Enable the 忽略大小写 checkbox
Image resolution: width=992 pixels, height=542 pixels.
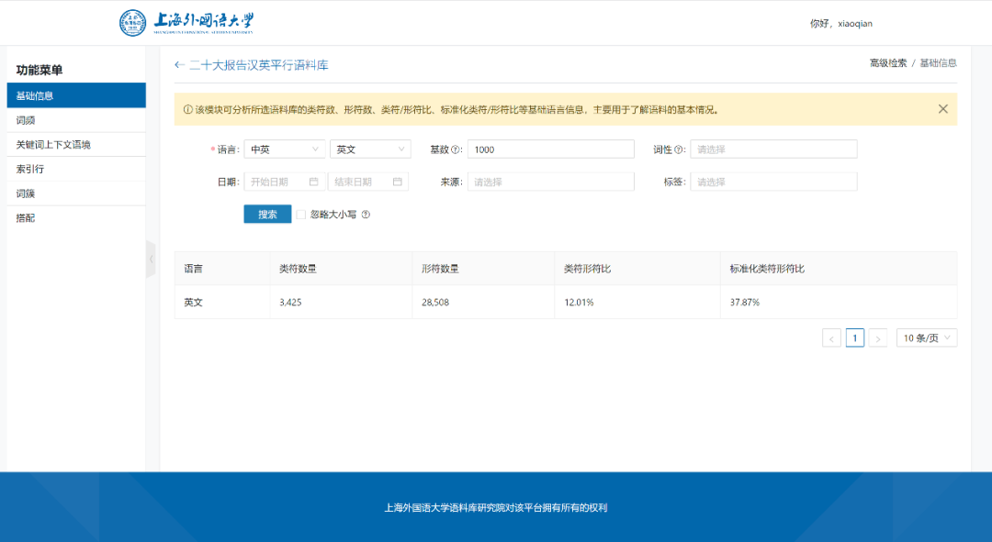tap(301, 215)
